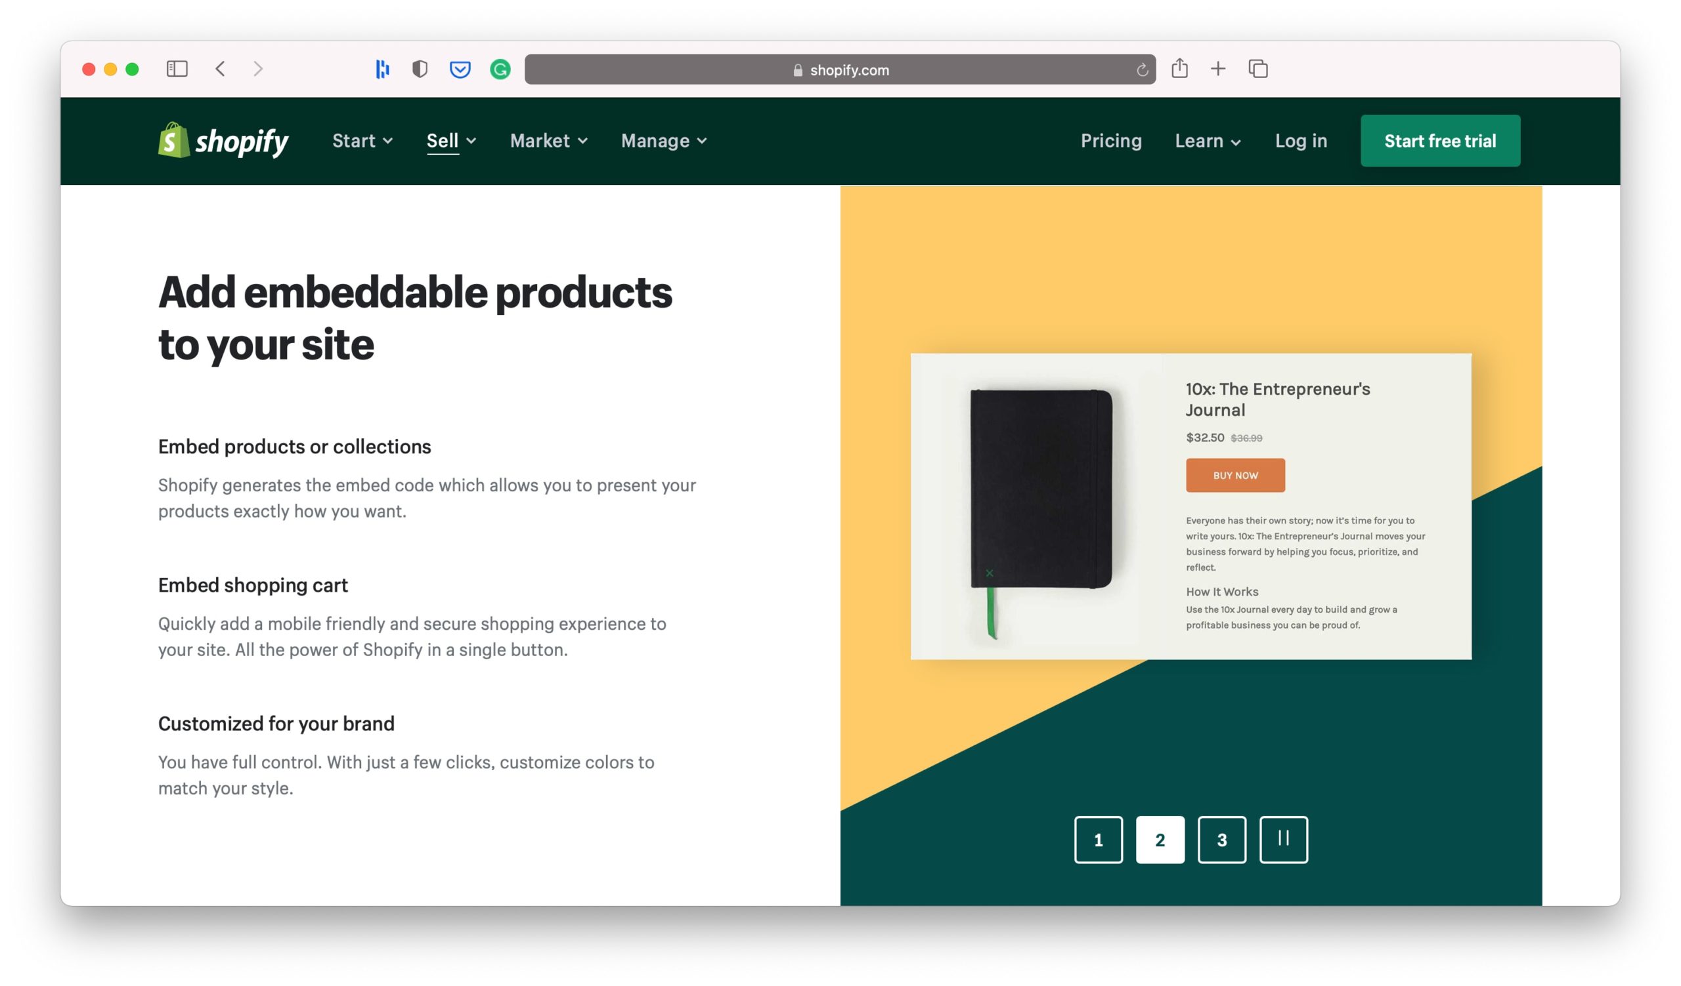Screen dimensions: 1681x986
Task: Click Start free trial button
Action: pos(1440,140)
